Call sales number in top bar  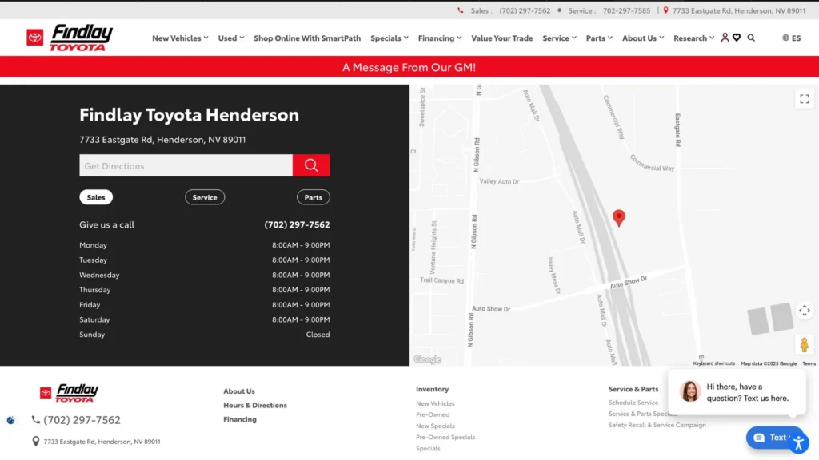525,10
